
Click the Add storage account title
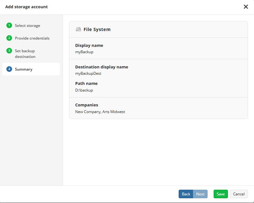[x=26, y=7]
